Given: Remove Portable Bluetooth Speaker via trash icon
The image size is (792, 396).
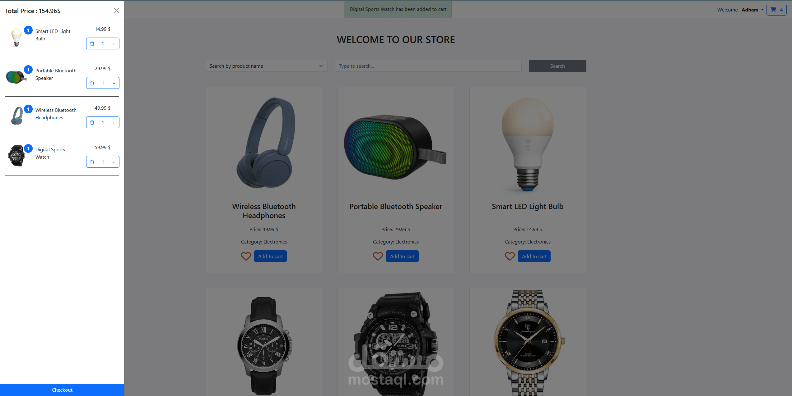Looking at the screenshot, I should (x=92, y=83).
